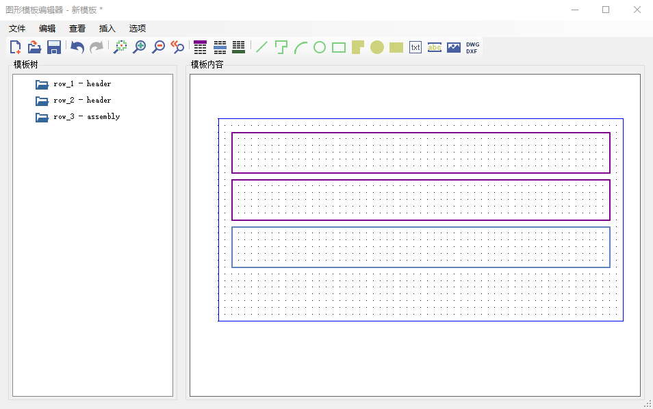Screen dimensions: 653x409
Task: Select the line drawing tool
Action: (x=261, y=47)
